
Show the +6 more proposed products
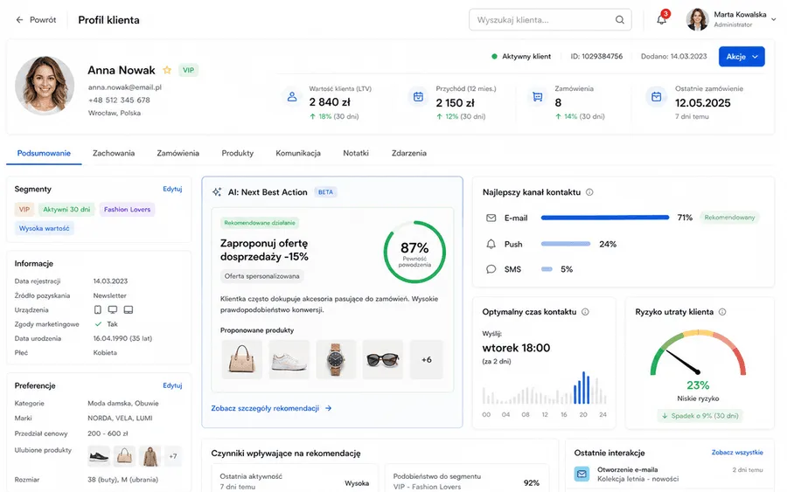[x=427, y=359]
